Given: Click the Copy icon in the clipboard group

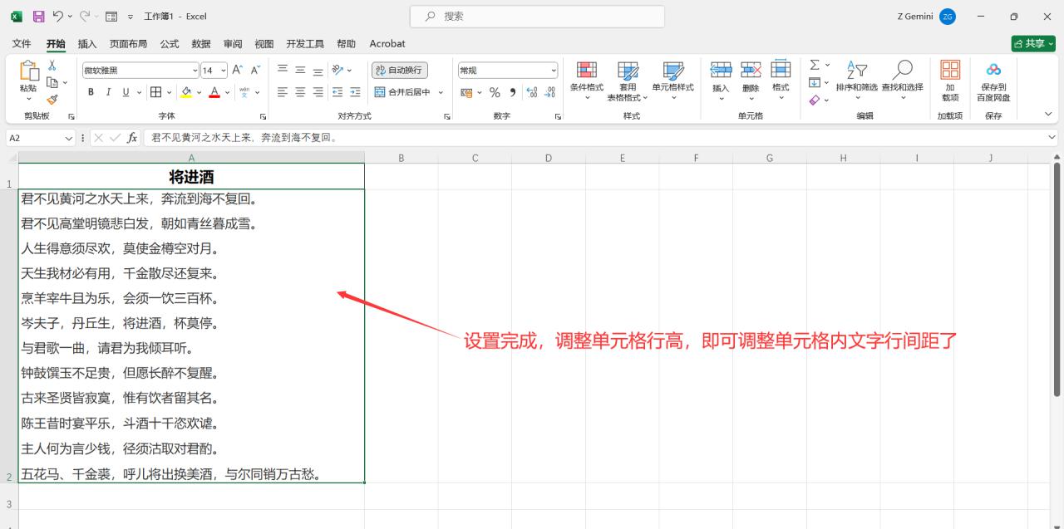Looking at the screenshot, I should [52, 82].
